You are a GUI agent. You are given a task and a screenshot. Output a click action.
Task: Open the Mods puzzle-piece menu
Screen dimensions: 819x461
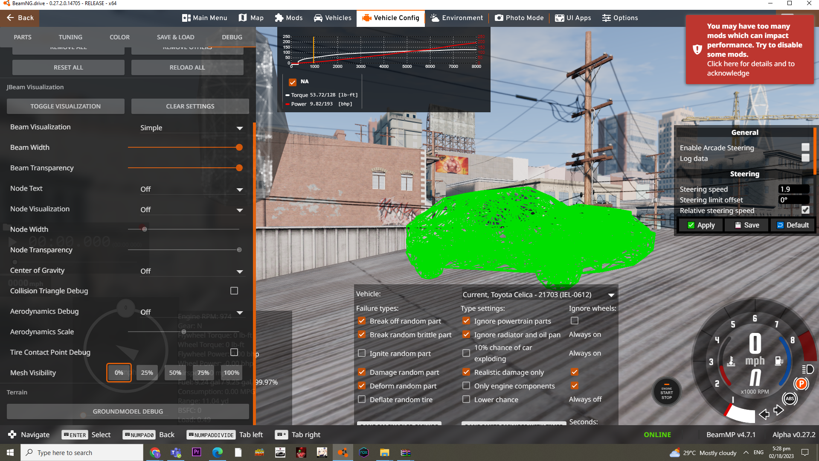click(x=289, y=18)
